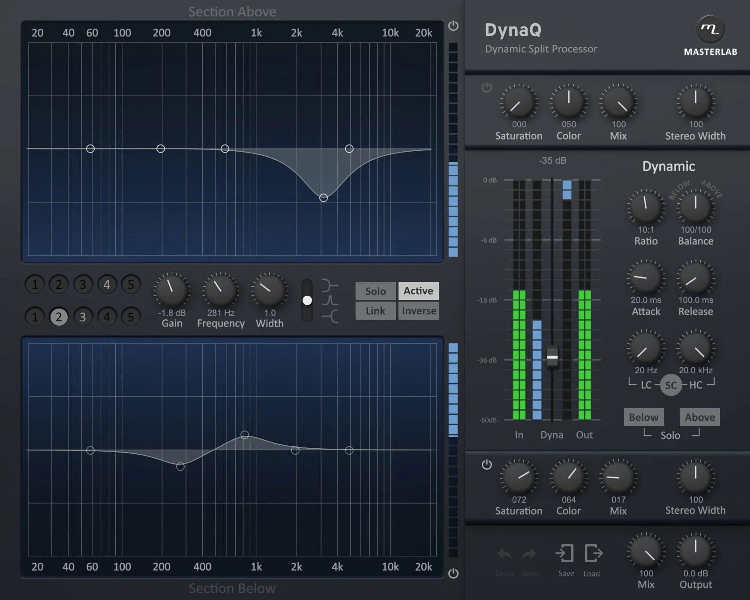Image resolution: width=750 pixels, height=600 pixels.
Task: Solo the Above section
Action: [x=700, y=417]
